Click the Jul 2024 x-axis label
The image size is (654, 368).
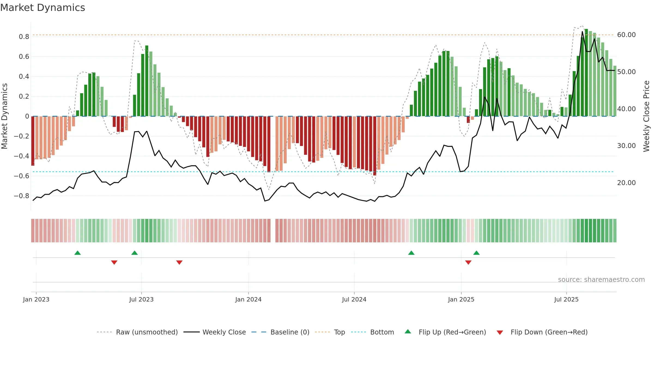[x=354, y=299]
